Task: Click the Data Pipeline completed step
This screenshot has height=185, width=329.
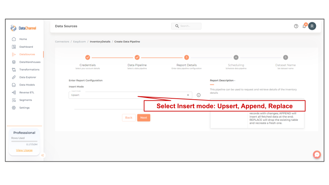Action: 137,57
